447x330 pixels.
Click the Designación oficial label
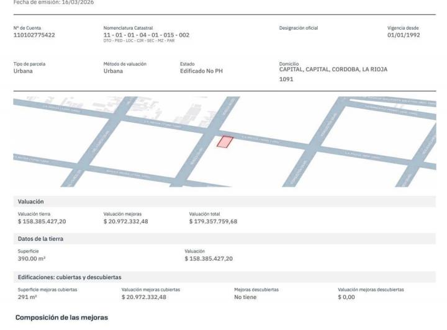click(299, 28)
